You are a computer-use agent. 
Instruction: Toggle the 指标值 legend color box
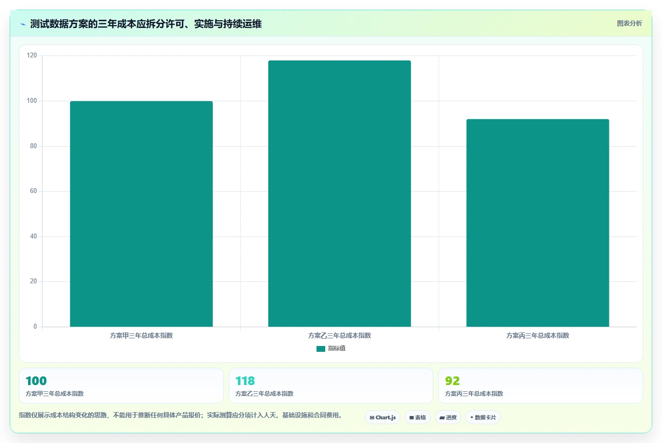coord(321,348)
